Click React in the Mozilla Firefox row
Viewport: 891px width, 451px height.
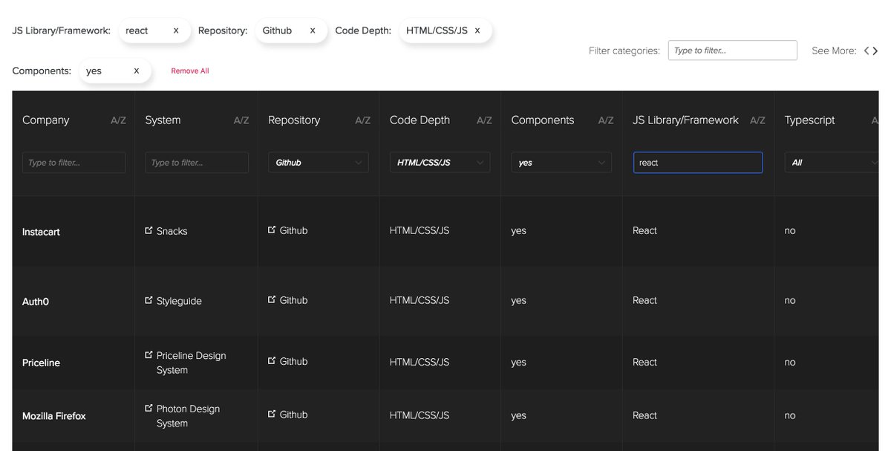click(x=644, y=415)
